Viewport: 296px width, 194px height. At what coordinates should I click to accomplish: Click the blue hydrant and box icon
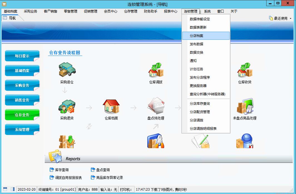[x=245, y=141]
